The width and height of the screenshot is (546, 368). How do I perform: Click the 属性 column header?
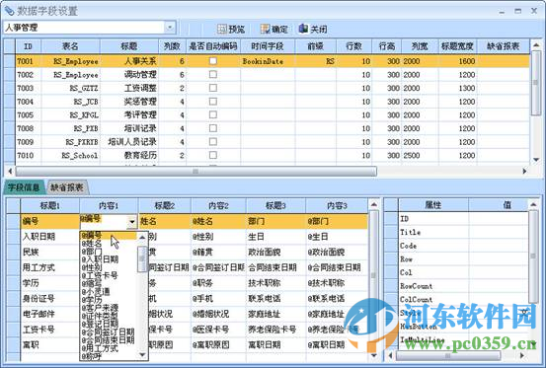click(x=433, y=205)
